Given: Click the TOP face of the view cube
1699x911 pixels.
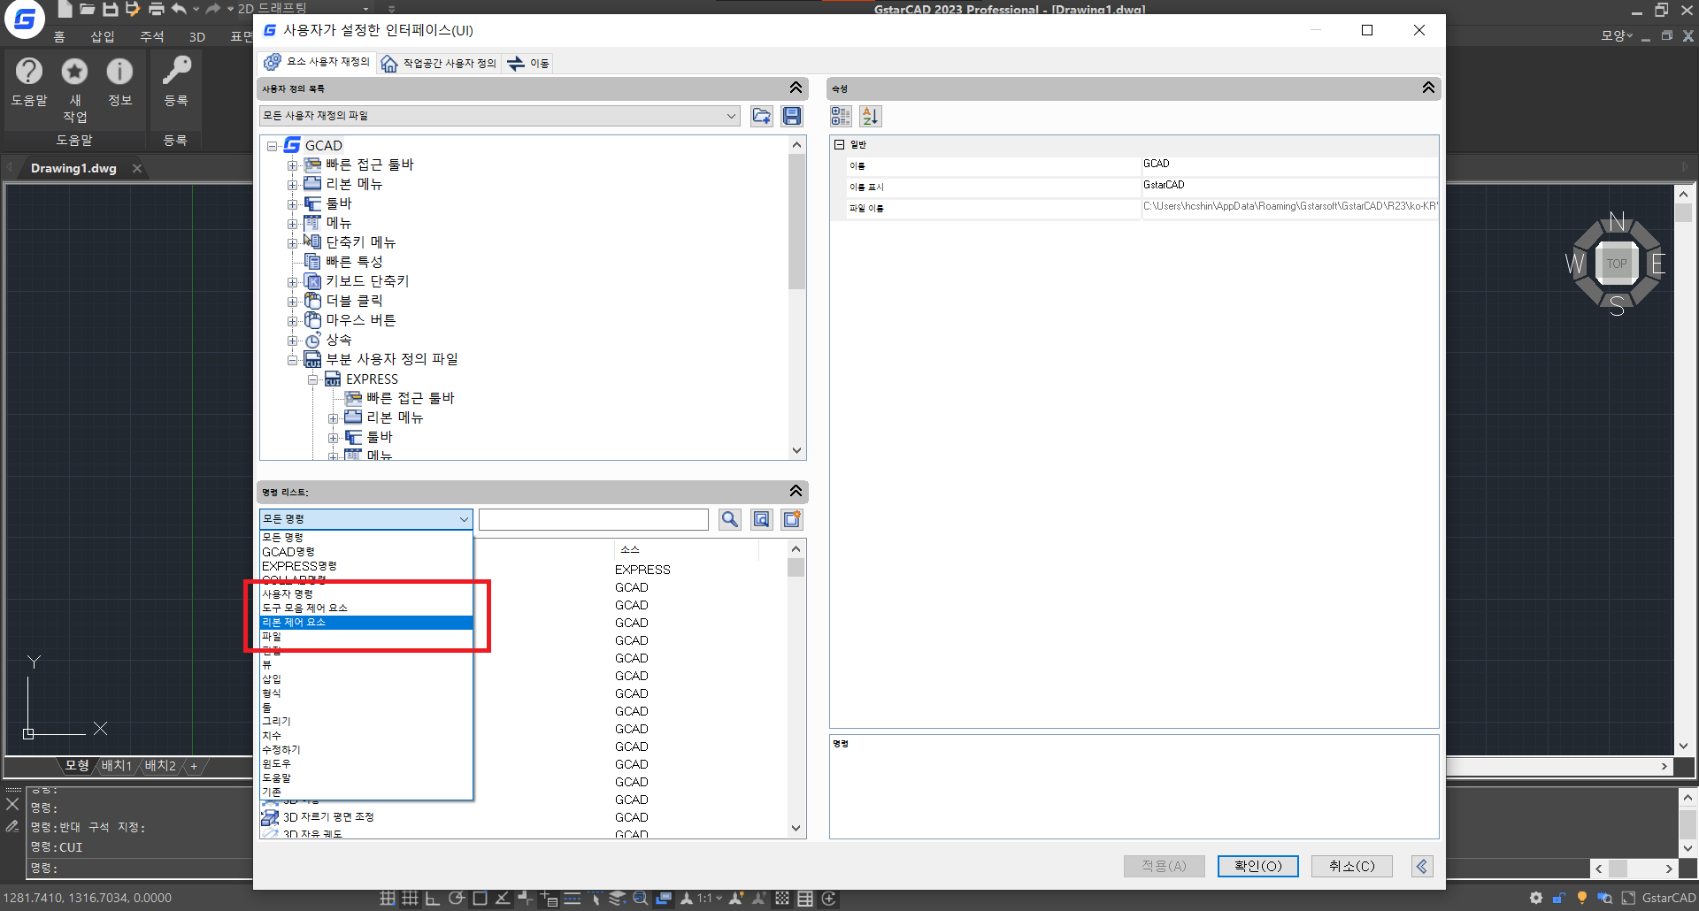Looking at the screenshot, I should coord(1617,264).
